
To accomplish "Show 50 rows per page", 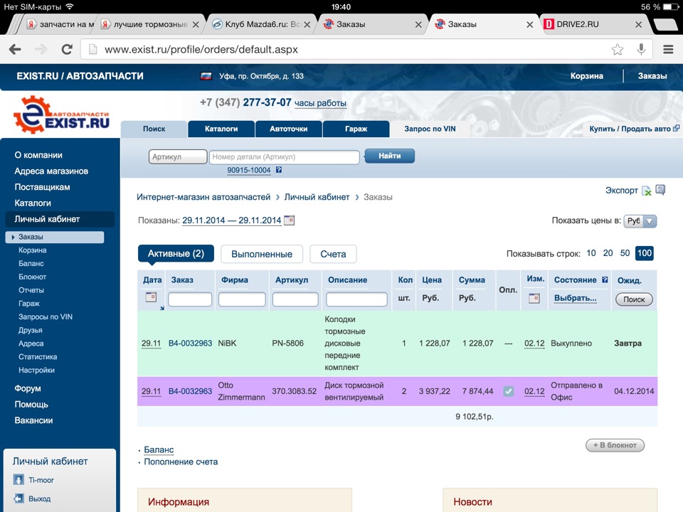I will pyautogui.click(x=625, y=253).
